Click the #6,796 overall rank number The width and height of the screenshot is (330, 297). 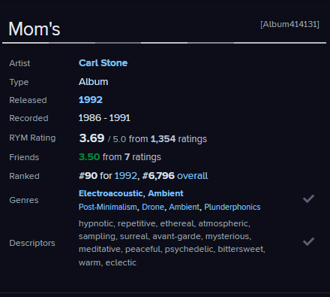[x=158, y=176]
